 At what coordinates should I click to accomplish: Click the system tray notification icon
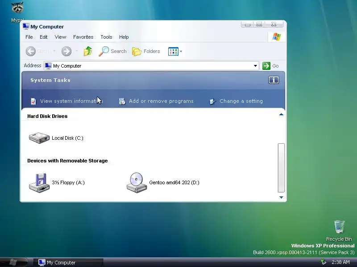(x=324, y=262)
